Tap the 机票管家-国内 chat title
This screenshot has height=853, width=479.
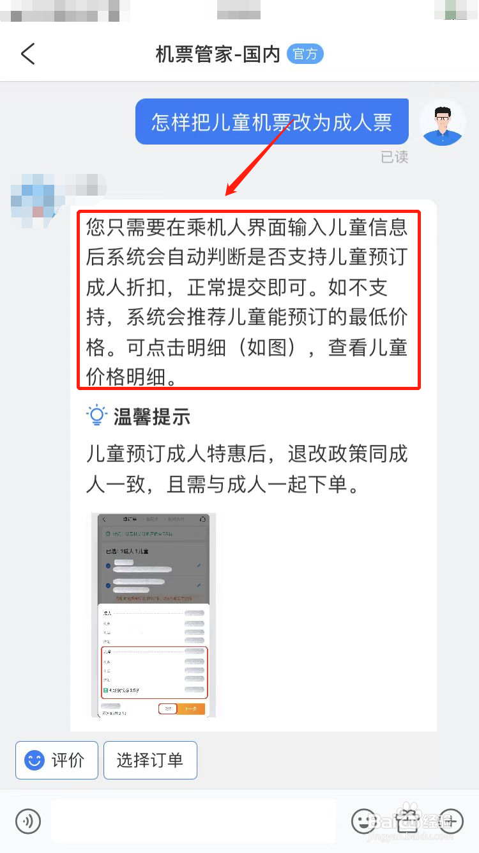click(218, 54)
